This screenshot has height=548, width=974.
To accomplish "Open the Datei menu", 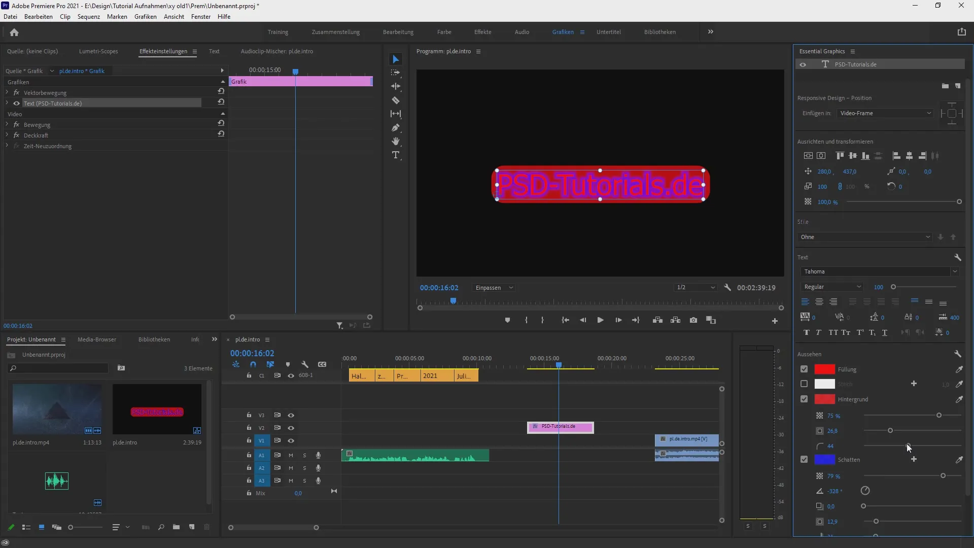I will (x=10, y=17).
